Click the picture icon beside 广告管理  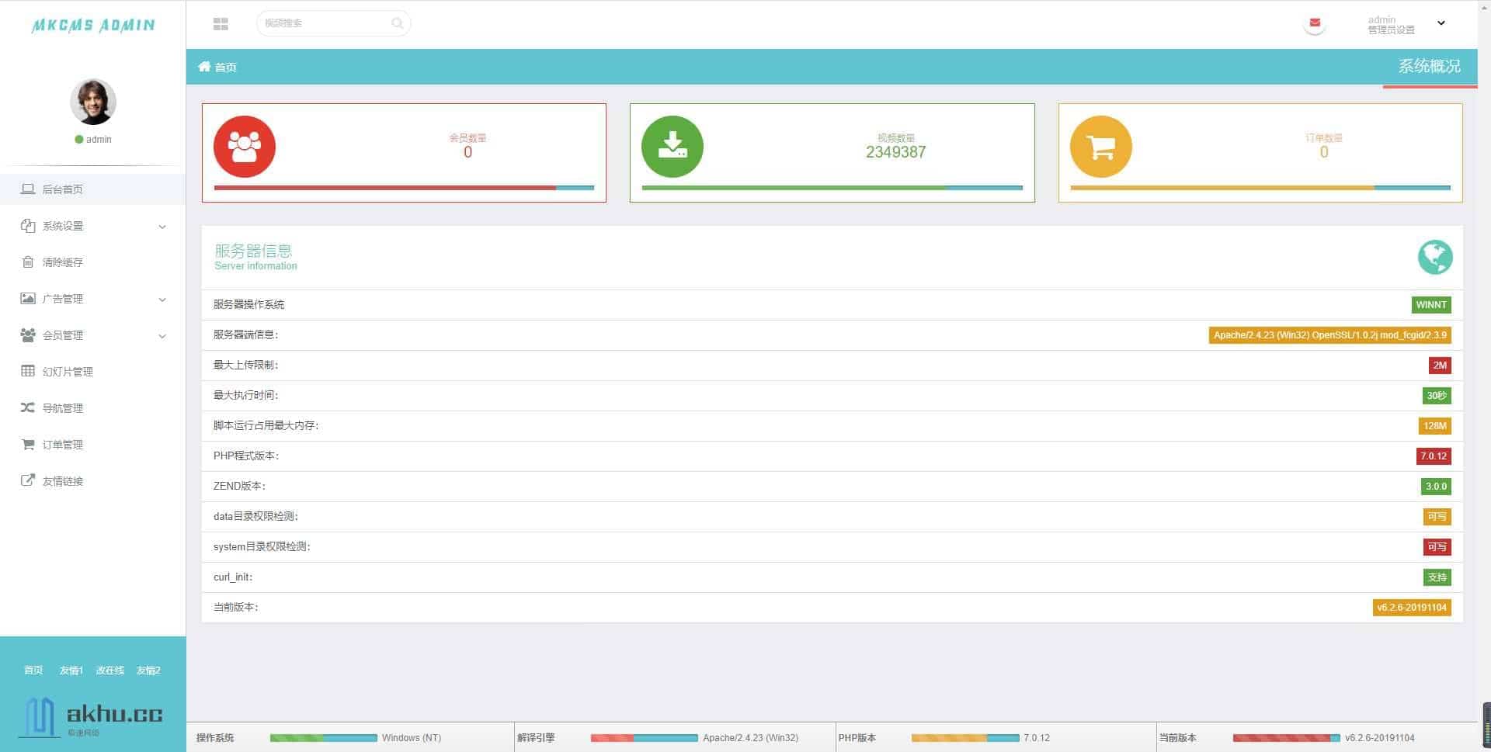click(28, 298)
